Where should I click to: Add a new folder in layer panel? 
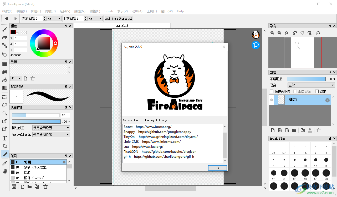(294, 130)
